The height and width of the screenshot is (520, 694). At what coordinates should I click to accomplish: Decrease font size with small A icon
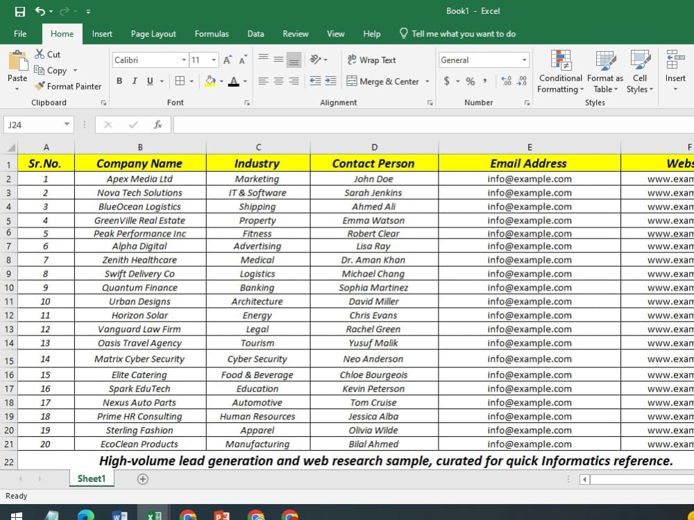point(242,60)
